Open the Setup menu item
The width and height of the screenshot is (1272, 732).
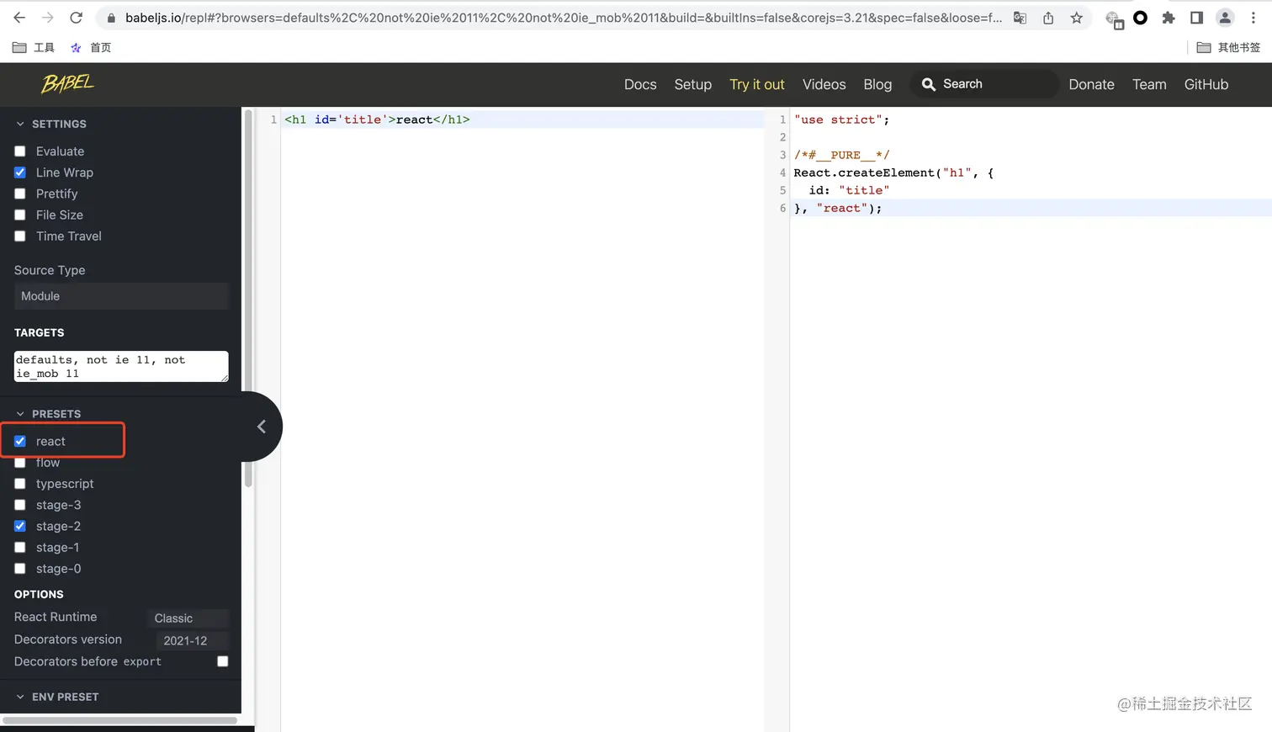tap(693, 84)
